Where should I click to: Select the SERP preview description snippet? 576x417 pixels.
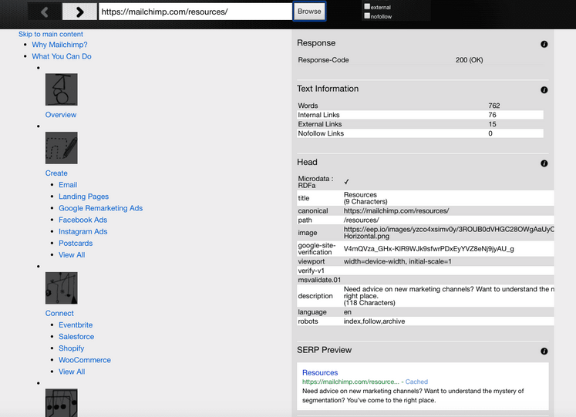coord(413,395)
